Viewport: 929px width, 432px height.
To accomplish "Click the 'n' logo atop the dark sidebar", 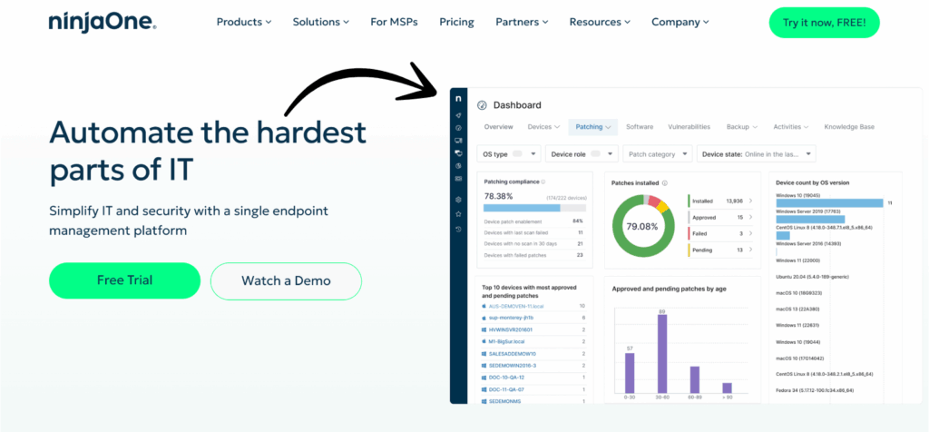I will point(459,98).
